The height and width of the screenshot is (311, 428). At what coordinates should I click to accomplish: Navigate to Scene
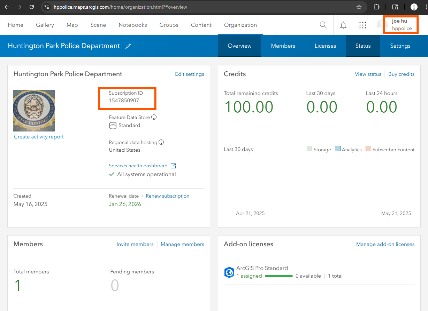click(x=98, y=25)
